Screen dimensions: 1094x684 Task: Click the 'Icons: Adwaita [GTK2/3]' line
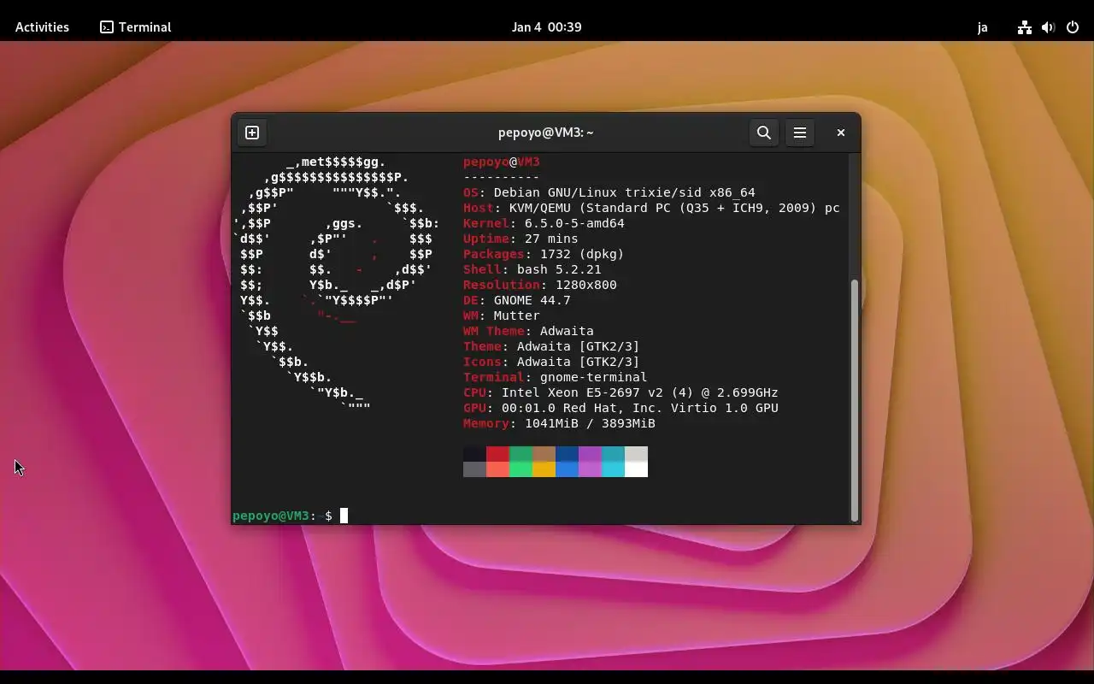coord(551,362)
